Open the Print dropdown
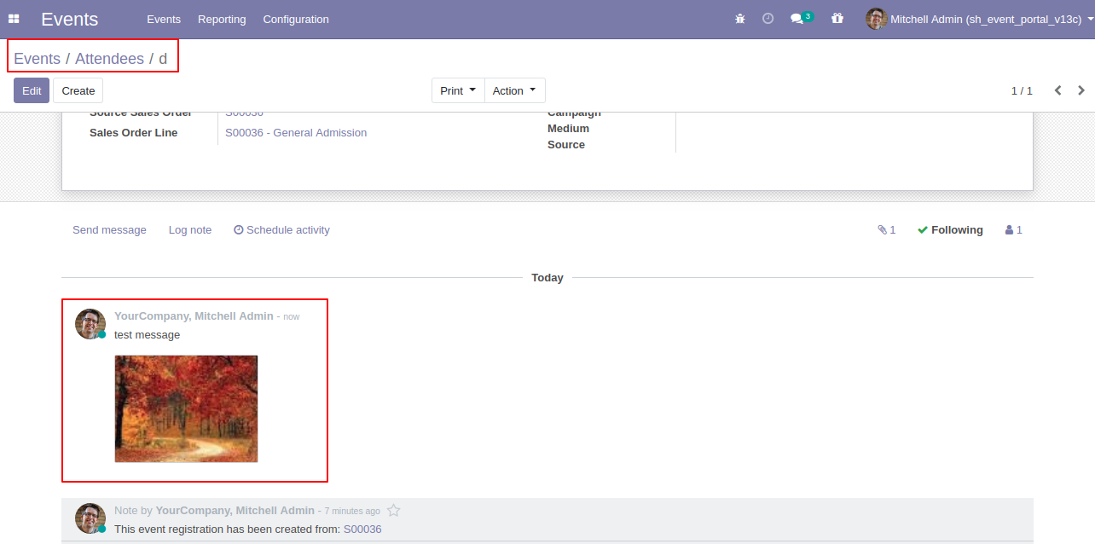The width and height of the screenshot is (1095, 544). pyautogui.click(x=458, y=90)
